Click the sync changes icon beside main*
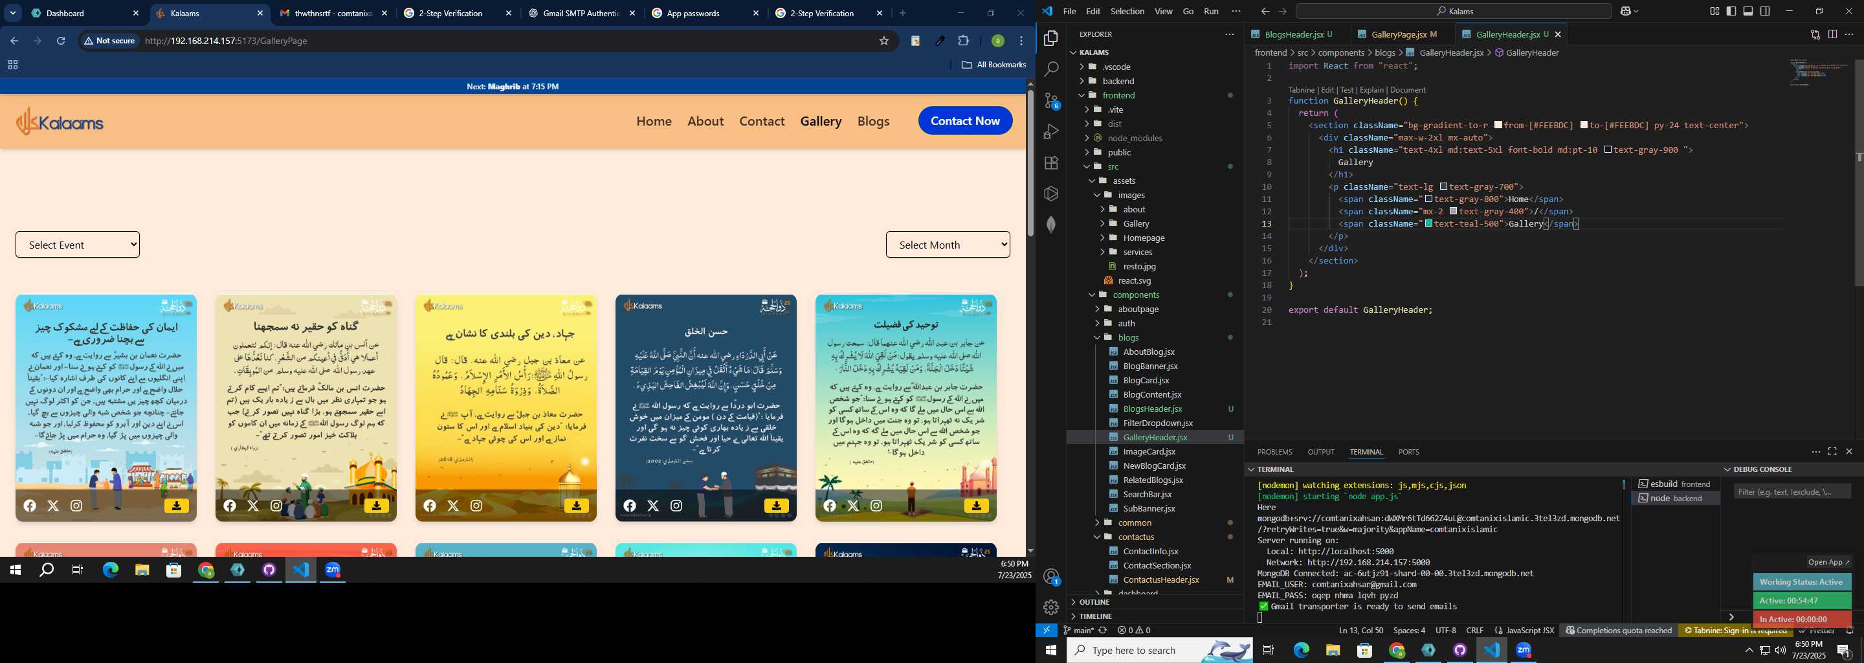1864x663 pixels. 1103,631
